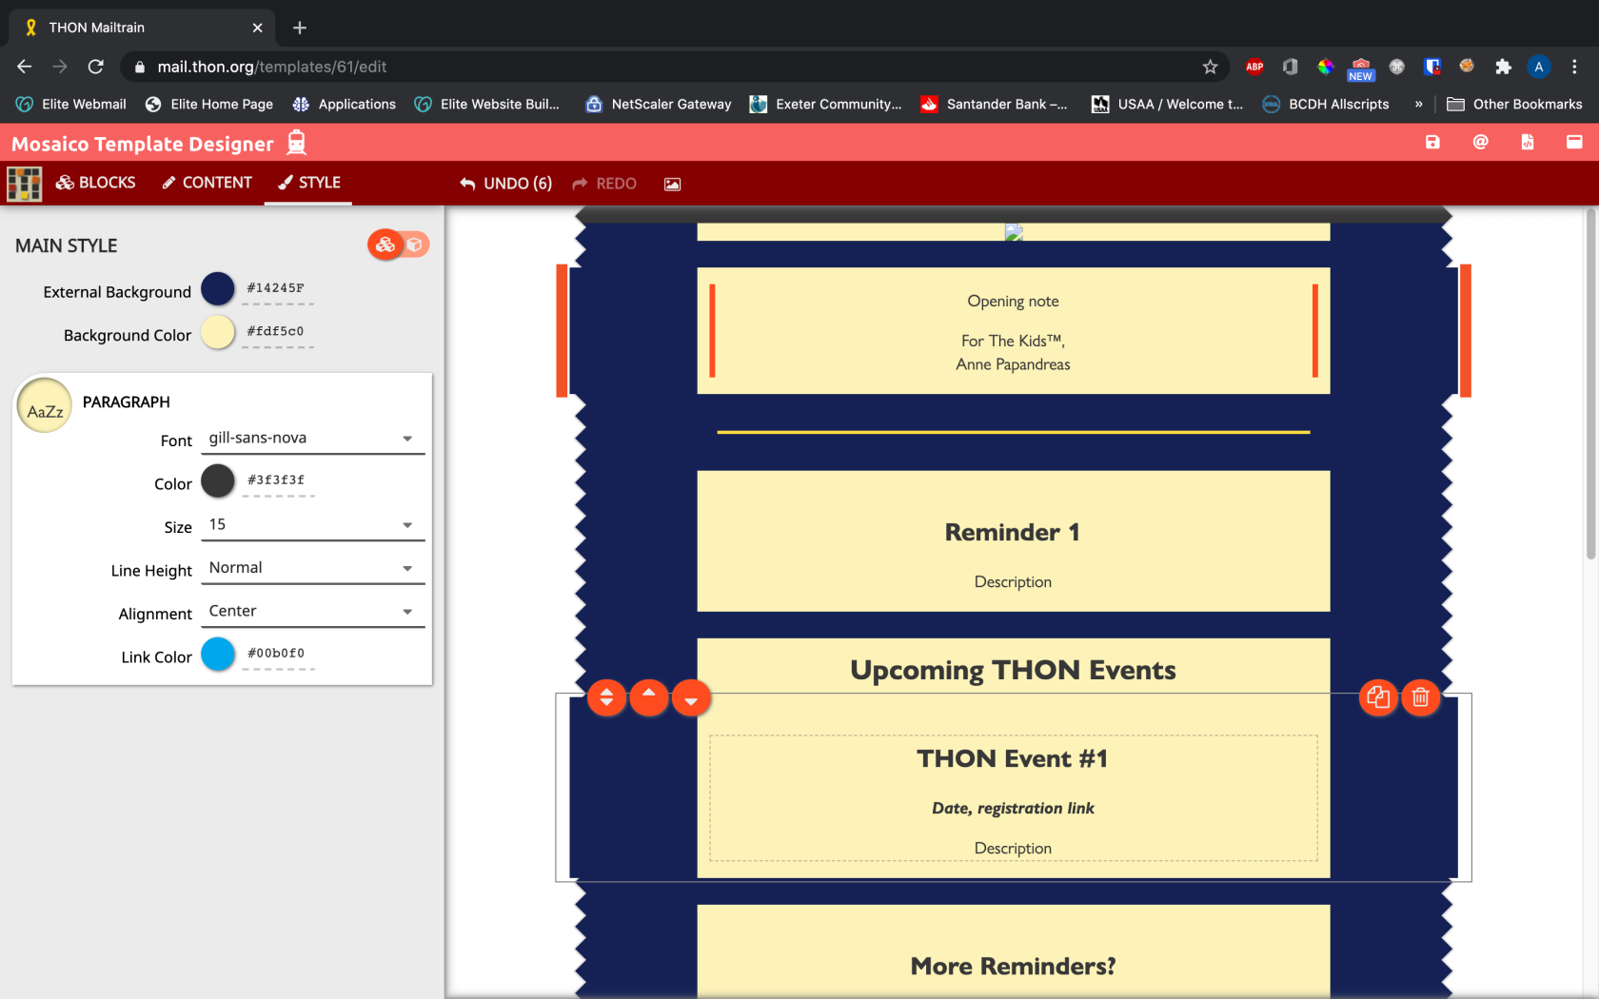
Task: Open the Applications bookmark
Action: (344, 105)
